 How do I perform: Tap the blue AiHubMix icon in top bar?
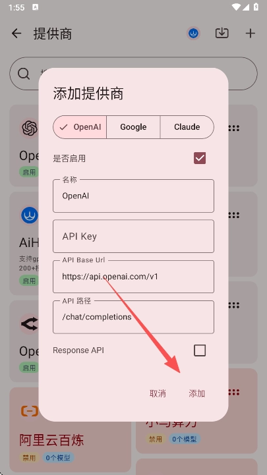pyautogui.click(x=193, y=34)
